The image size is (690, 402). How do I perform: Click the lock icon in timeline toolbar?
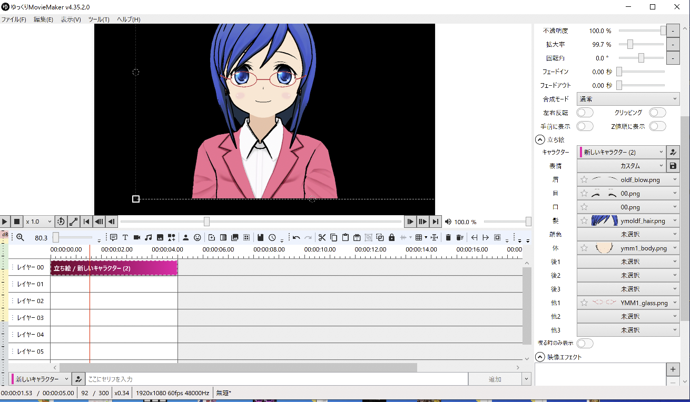(391, 237)
